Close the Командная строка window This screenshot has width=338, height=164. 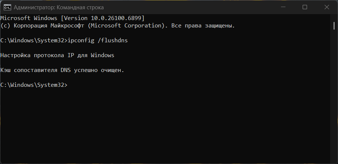(x=327, y=7)
